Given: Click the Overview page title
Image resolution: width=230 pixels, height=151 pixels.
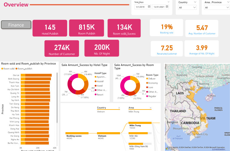Looking at the screenshot, I should point(16,4).
